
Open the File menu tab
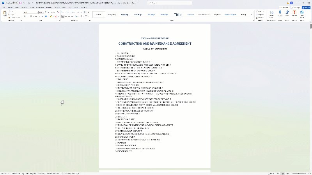point(4,8)
